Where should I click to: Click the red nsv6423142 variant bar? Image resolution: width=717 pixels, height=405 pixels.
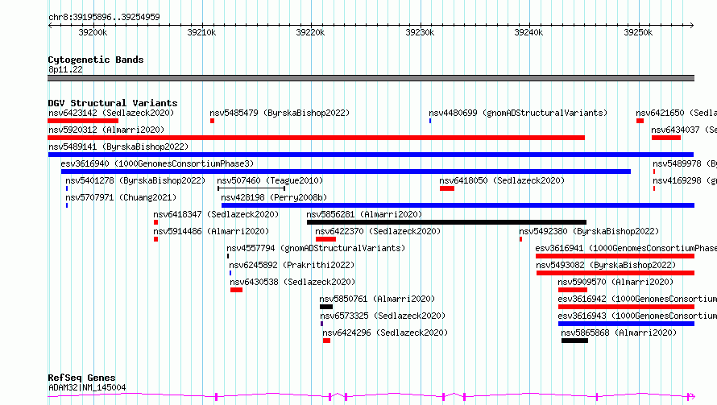pyautogui.click(x=83, y=121)
